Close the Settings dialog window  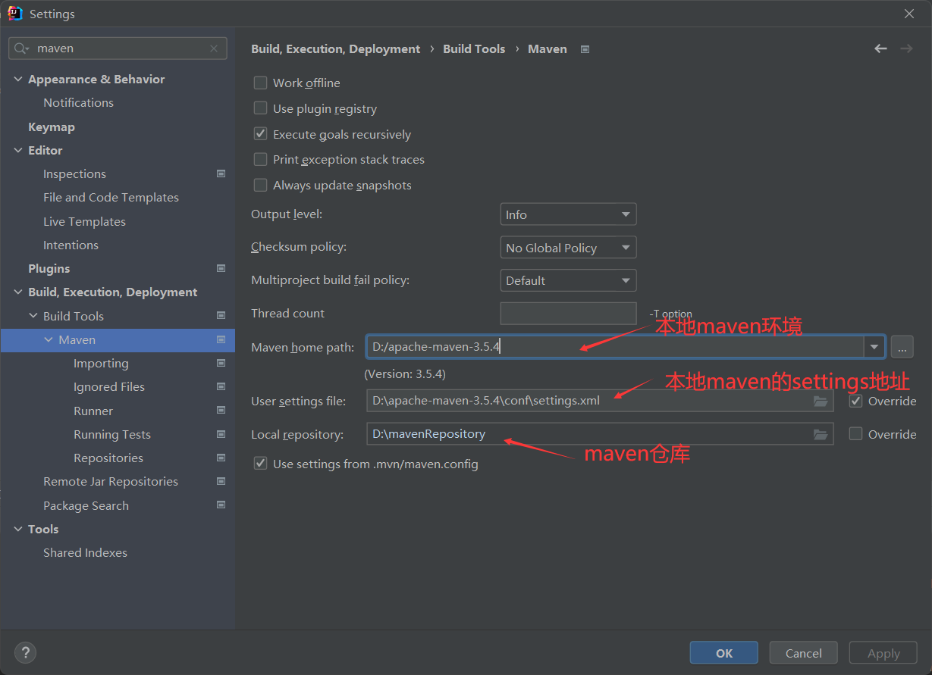pos(909,14)
